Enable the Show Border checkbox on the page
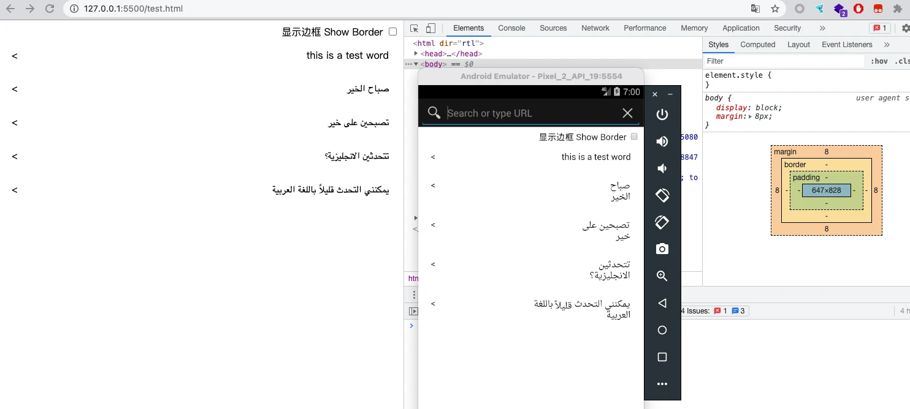The width and height of the screenshot is (910, 409). click(x=393, y=32)
